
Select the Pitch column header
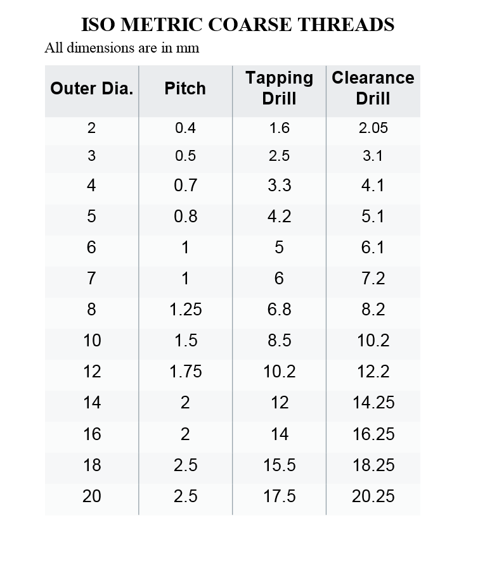click(185, 89)
